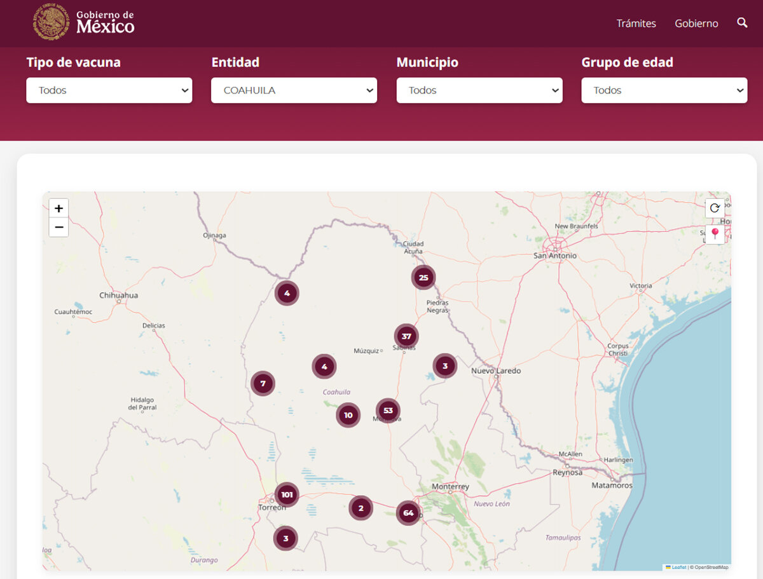The height and width of the screenshot is (579, 763).
Task: Click the pink location pin icon
Action: (x=715, y=234)
